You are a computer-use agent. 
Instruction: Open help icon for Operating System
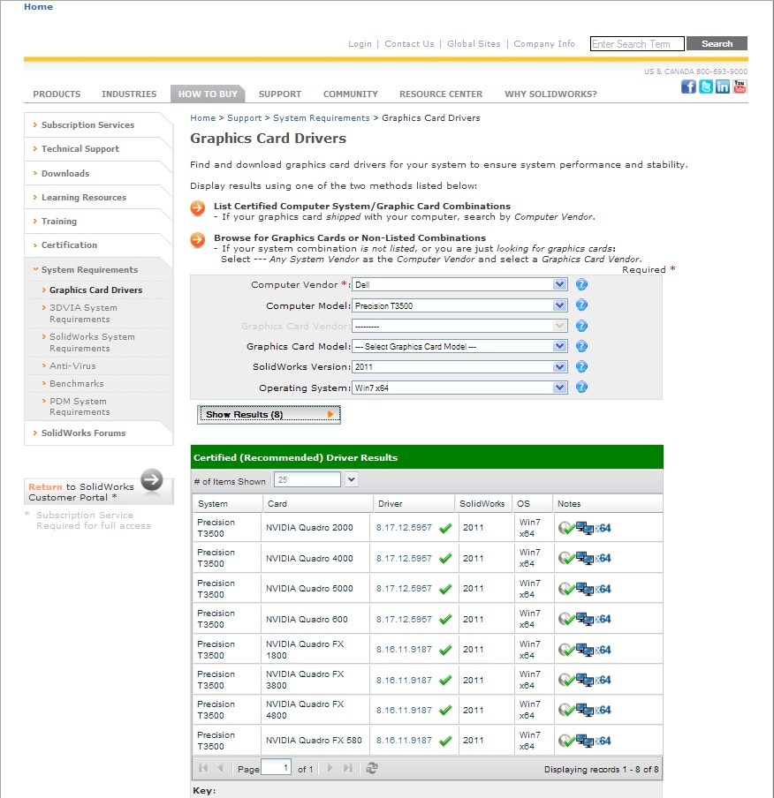pyautogui.click(x=581, y=388)
